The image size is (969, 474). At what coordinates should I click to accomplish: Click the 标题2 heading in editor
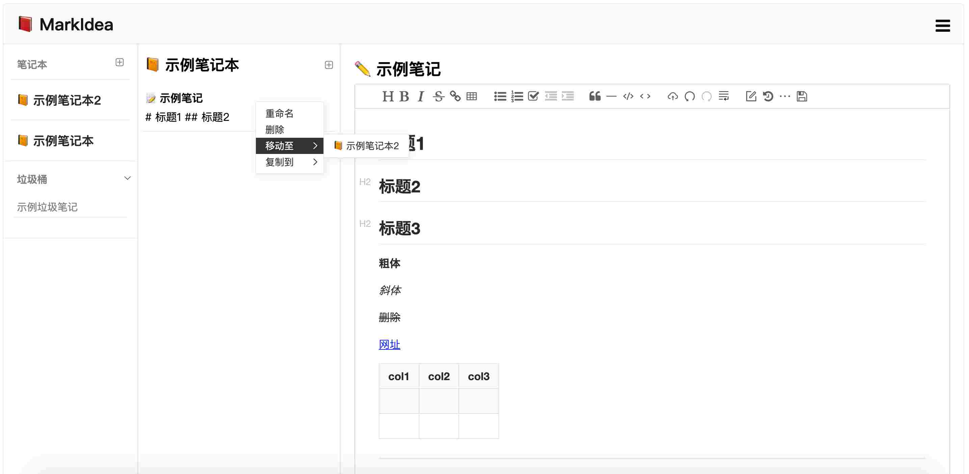pos(399,187)
